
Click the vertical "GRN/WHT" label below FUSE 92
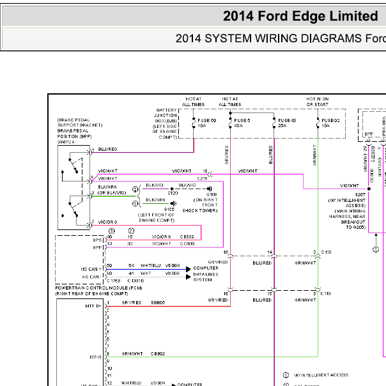pyautogui.click(x=314, y=155)
